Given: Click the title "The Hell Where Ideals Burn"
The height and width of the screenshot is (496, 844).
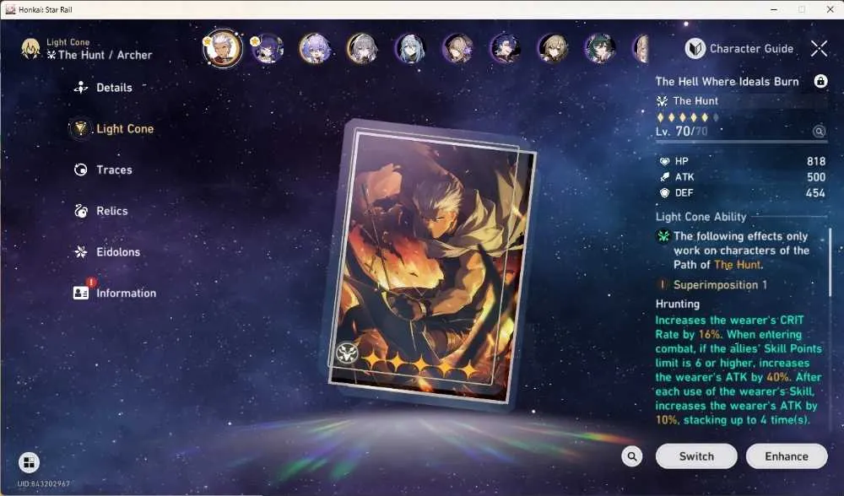Looking at the screenshot, I should pyautogui.click(x=727, y=81).
